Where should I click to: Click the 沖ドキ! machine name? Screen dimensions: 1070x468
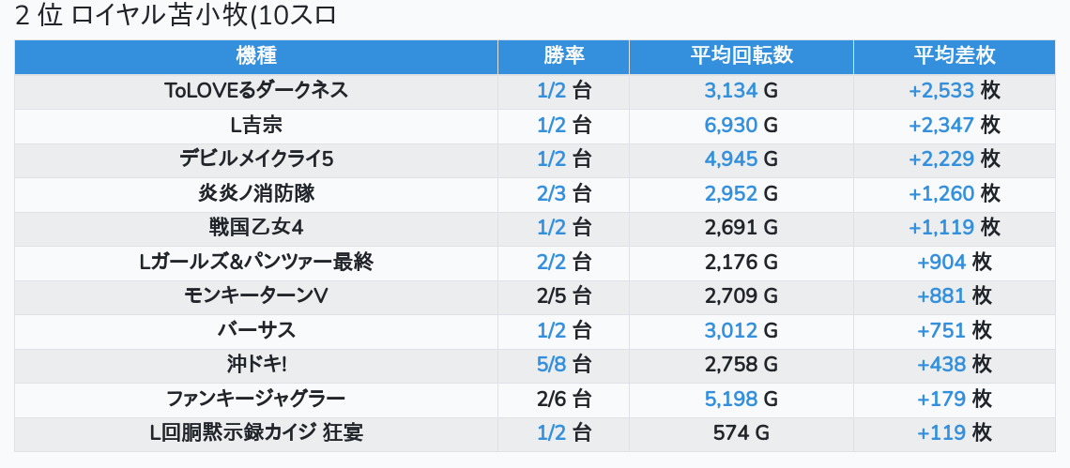[256, 364]
